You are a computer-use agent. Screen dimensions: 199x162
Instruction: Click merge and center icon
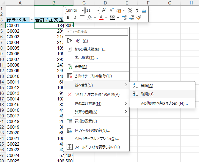(x=144, y=10)
